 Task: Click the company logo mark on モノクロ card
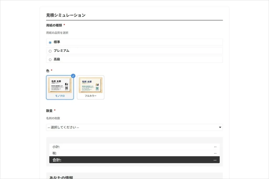(67, 84)
